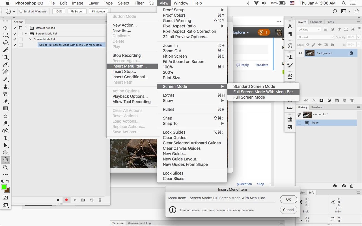Toggle Quick Mask mode icon
Image resolution: width=362 pixels, height=226 pixels.
[x=5, y=198]
